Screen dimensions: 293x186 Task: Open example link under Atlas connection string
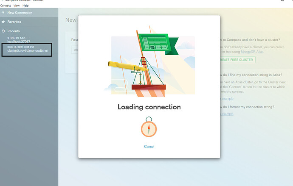point(227,99)
